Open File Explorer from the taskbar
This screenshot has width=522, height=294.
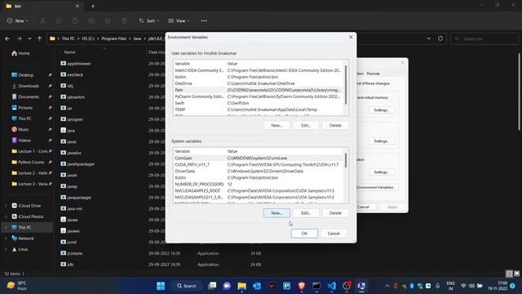point(242,286)
